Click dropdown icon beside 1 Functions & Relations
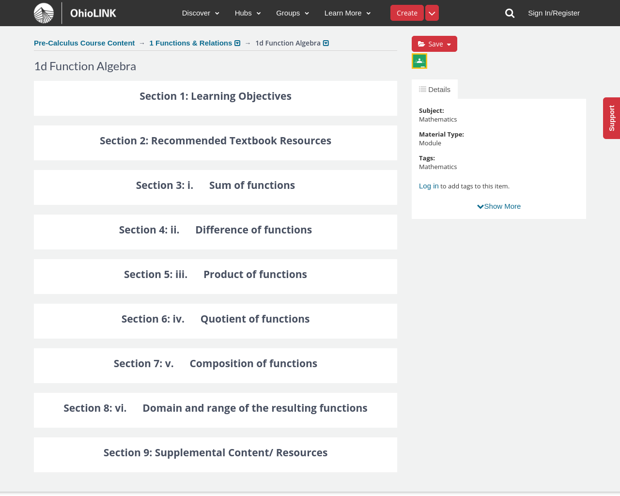The width and height of the screenshot is (620, 496). coord(237,43)
